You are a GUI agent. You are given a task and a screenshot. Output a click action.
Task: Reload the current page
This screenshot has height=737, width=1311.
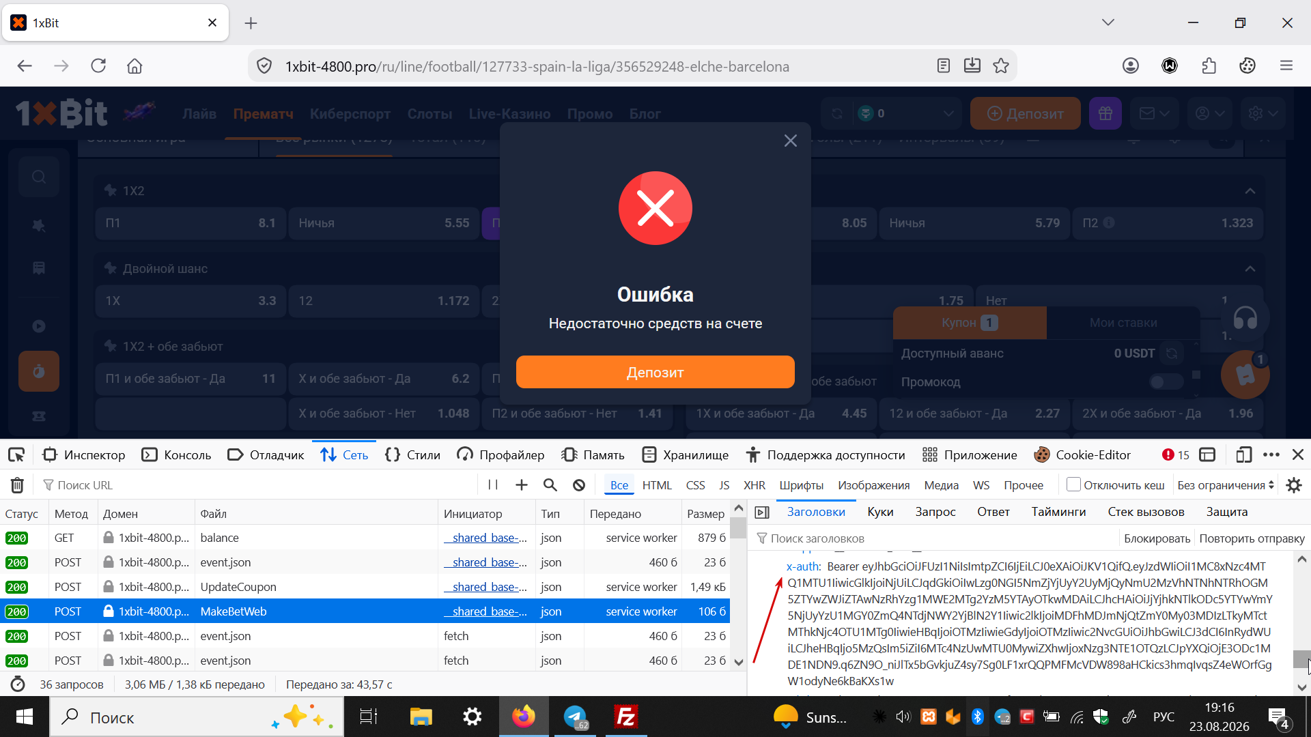pos(98,66)
